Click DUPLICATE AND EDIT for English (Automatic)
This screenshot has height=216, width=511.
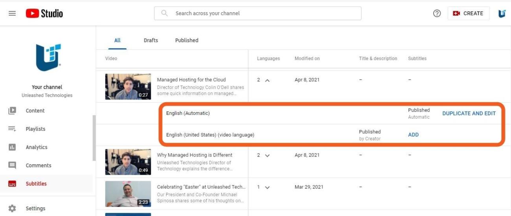[469, 113]
